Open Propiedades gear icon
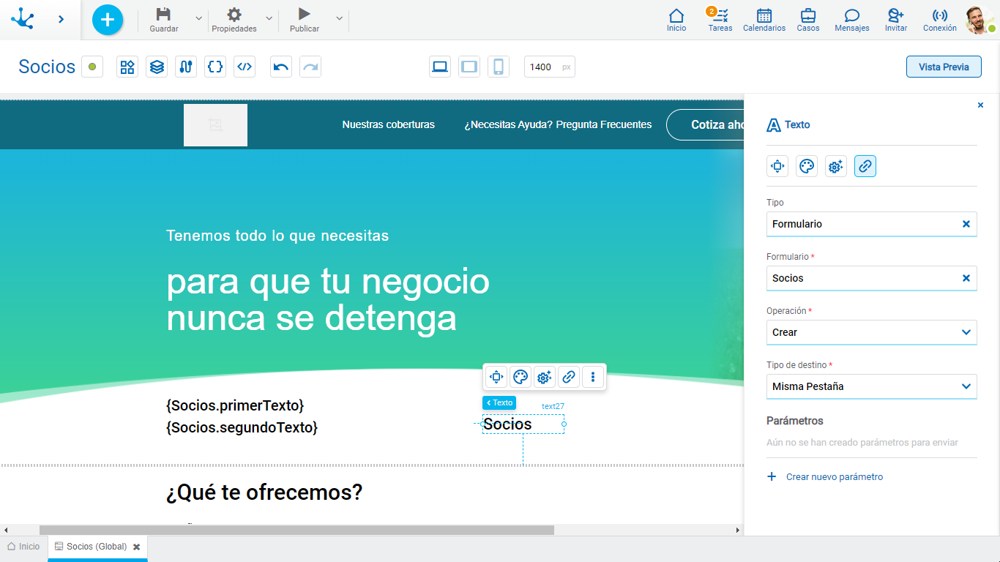This screenshot has height=562, width=1000. pos(234,15)
